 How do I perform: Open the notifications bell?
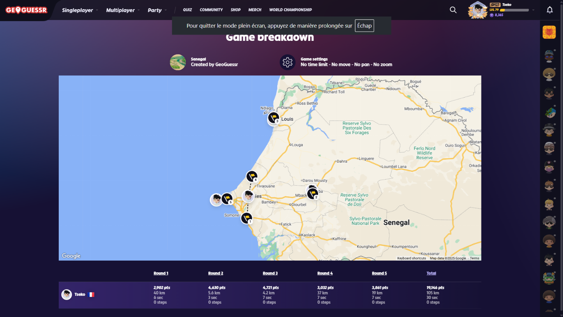tap(550, 10)
